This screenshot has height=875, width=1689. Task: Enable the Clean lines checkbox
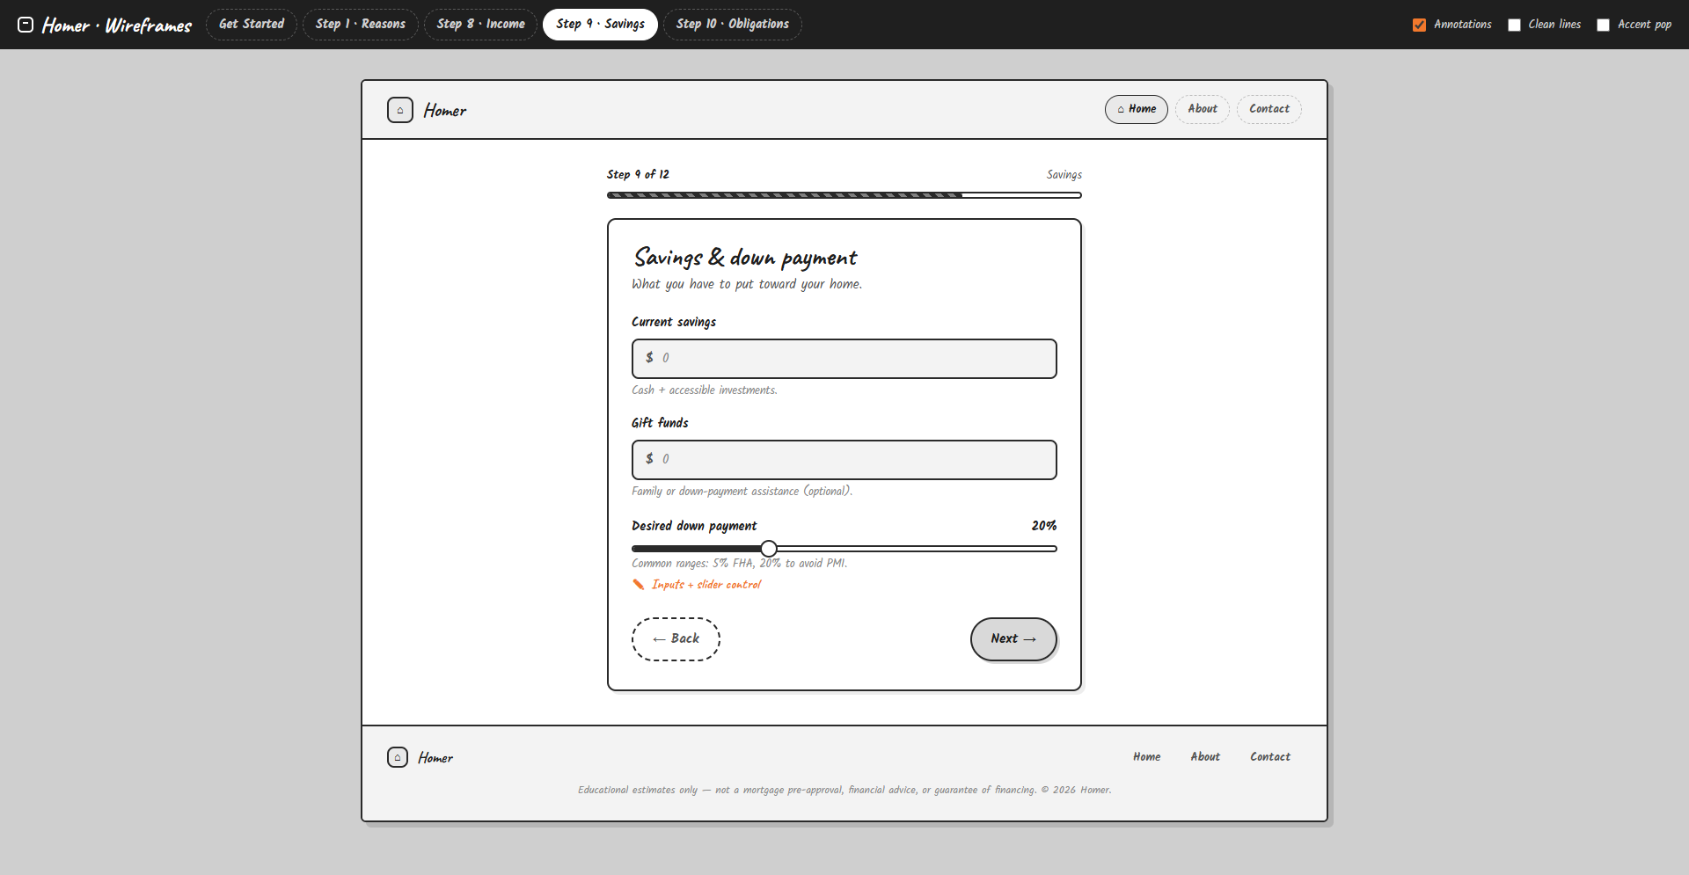click(1514, 25)
